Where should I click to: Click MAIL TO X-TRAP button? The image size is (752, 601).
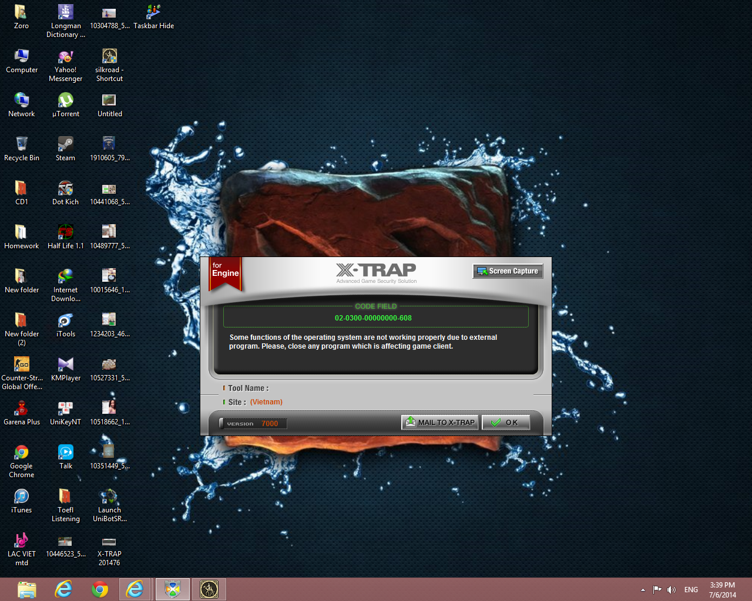(441, 423)
